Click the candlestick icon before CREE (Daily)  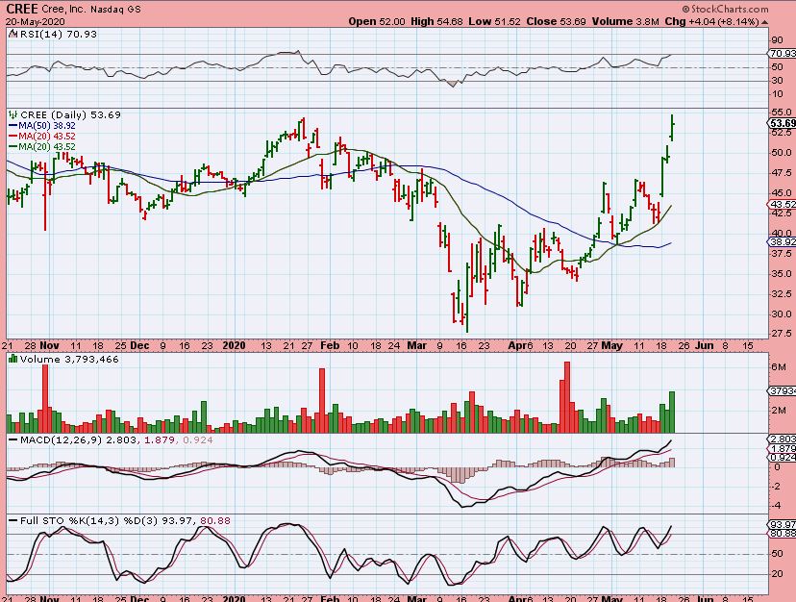point(13,114)
